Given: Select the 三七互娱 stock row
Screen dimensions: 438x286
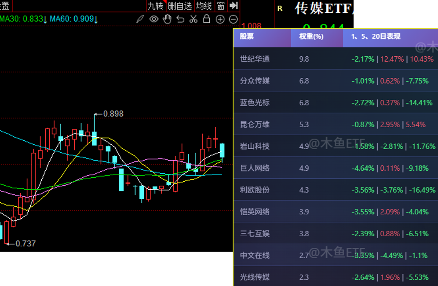Looking at the screenshot, I should tap(336, 234).
